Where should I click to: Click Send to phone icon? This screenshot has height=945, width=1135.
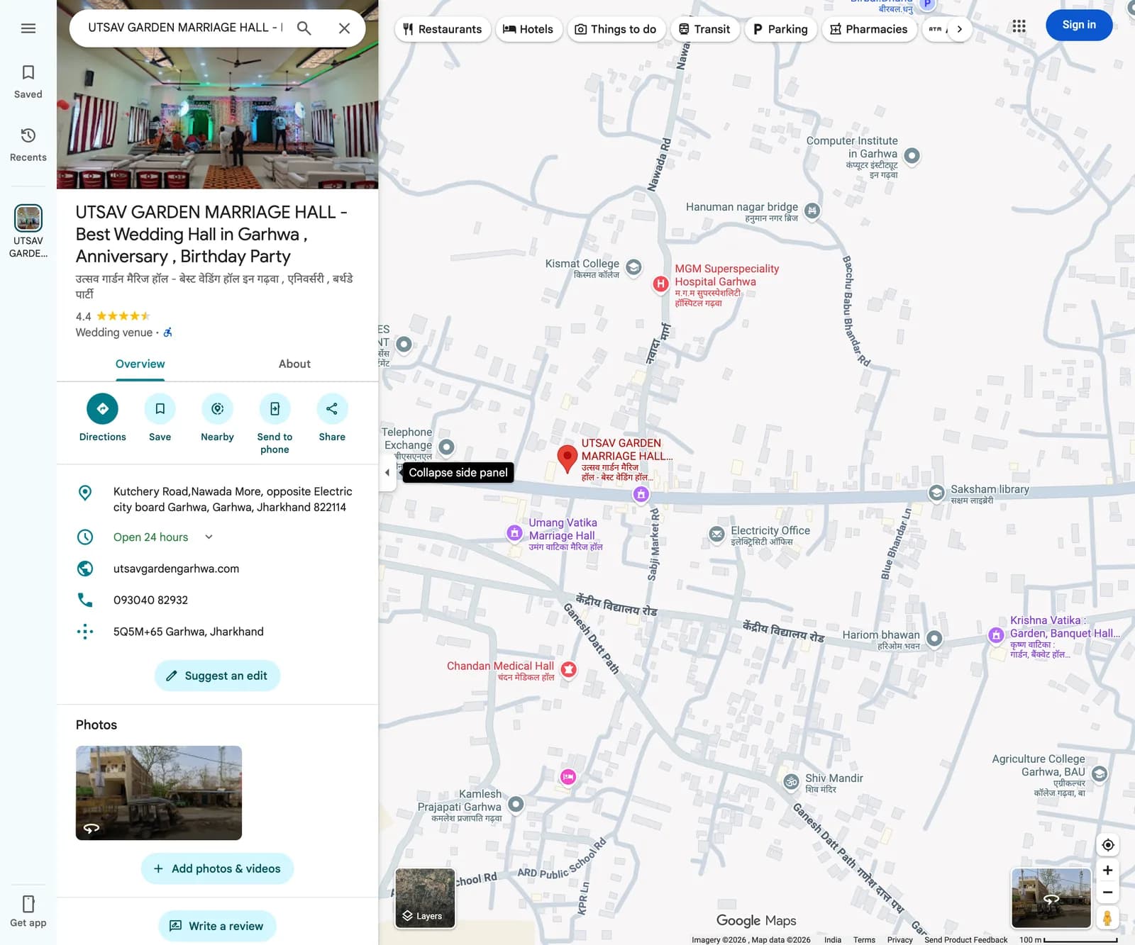pyautogui.click(x=275, y=409)
